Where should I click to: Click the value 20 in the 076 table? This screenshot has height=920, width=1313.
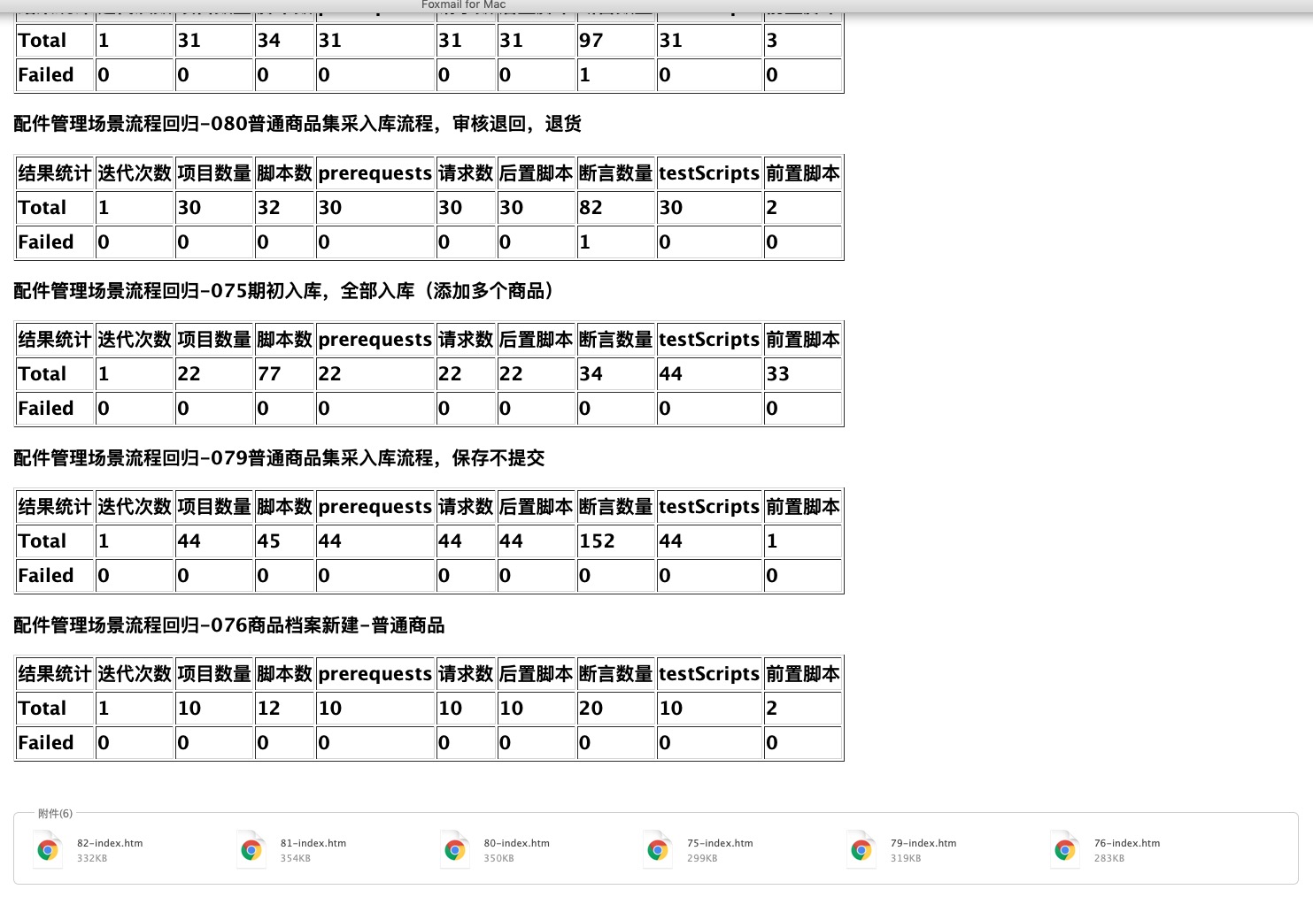click(591, 709)
